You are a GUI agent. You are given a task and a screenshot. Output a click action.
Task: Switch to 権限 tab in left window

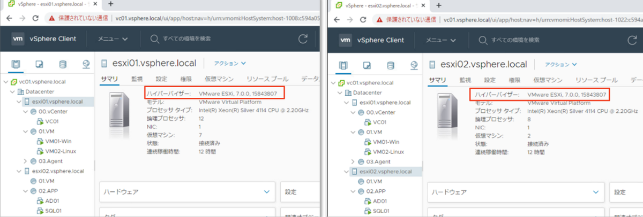185,79
